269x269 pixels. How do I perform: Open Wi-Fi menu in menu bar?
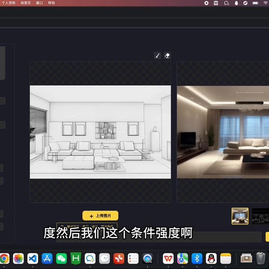(x=266, y=3)
